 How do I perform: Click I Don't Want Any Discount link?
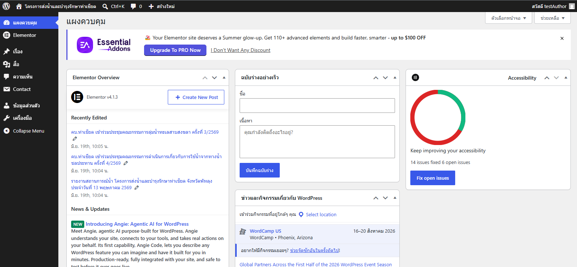241,50
